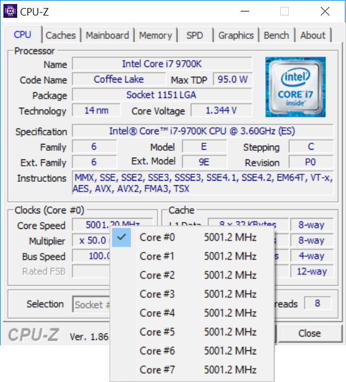The image size is (346, 382).
Task: Click the Core Voltage value 1.344 V
Action: [x=222, y=111]
